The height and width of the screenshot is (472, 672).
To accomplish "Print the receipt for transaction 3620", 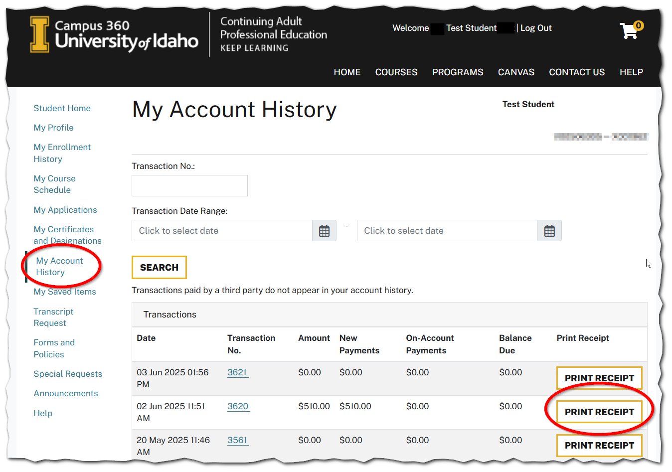I will pyautogui.click(x=599, y=412).
